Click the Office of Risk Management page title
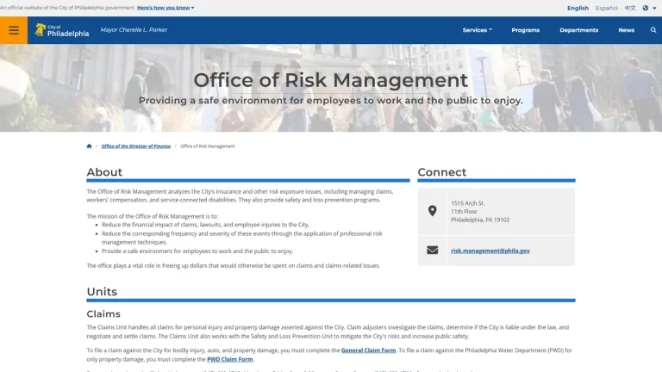 pyautogui.click(x=331, y=80)
